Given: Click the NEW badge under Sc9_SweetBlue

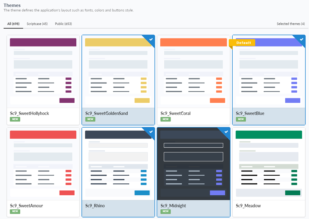Looking at the screenshot, I should tap(241, 119).
